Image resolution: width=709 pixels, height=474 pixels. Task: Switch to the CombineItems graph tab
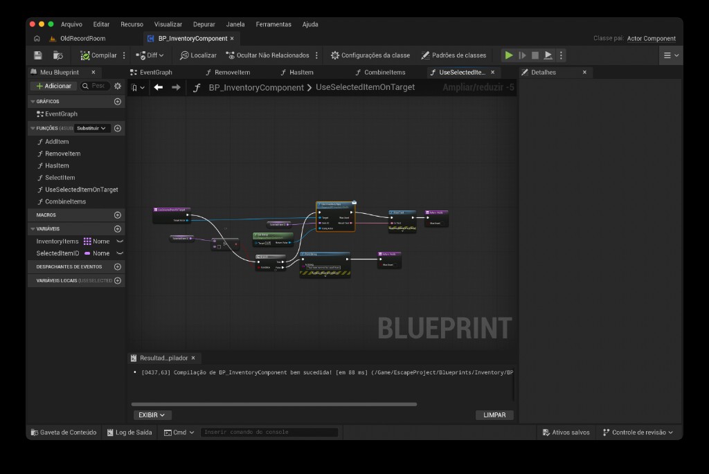click(x=380, y=72)
